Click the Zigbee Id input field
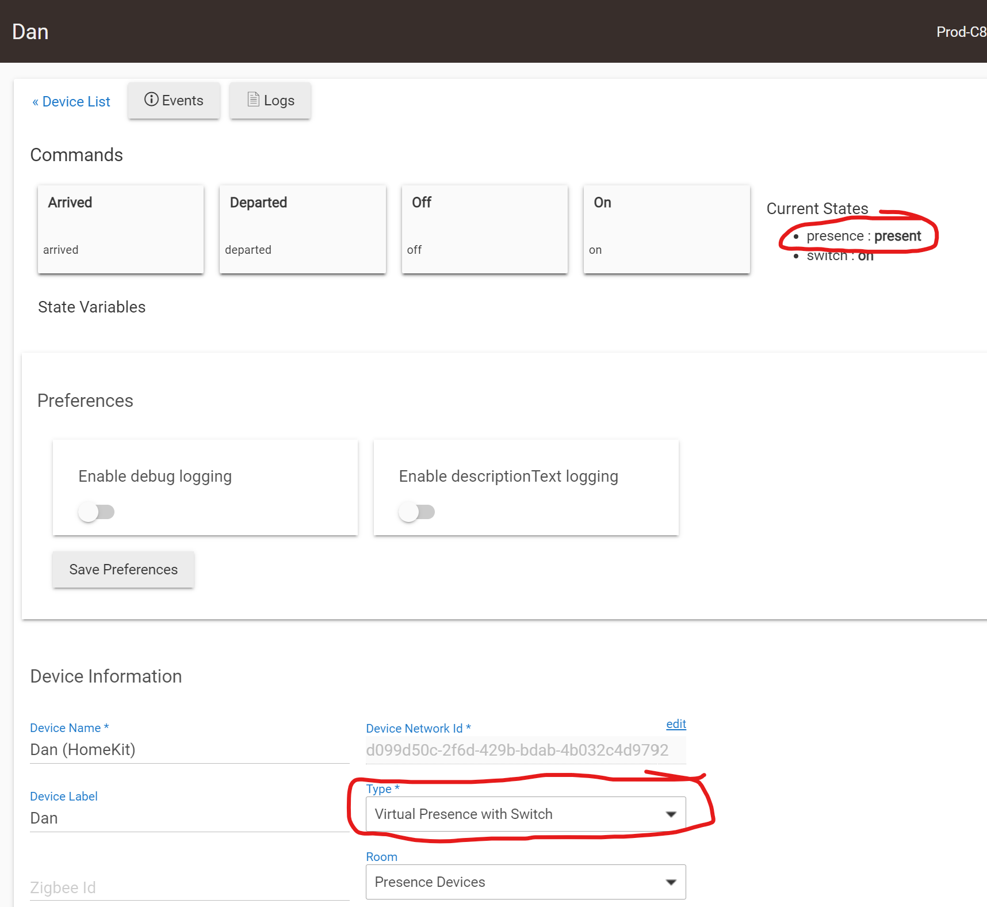The width and height of the screenshot is (987, 907). [x=189, y=887]
